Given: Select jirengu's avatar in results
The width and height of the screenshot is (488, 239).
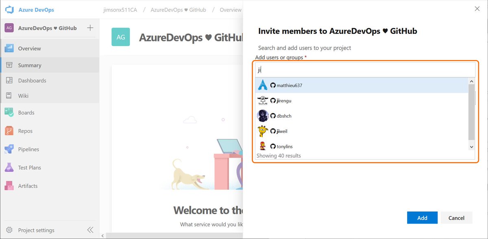Looking at the screenshot, I should coord(263,101).
